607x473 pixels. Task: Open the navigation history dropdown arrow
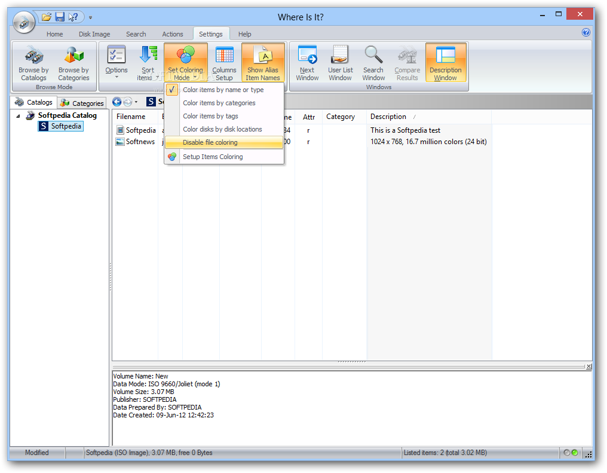[x=136, y=102]
